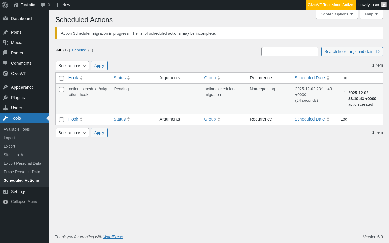Follow the WordPress footer link

[x=113, y=237]
